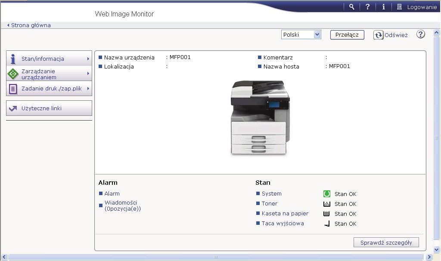Open the round help icon near Odśwież
The height and width of the screenshot is (261, 441).
click(420, 34)
